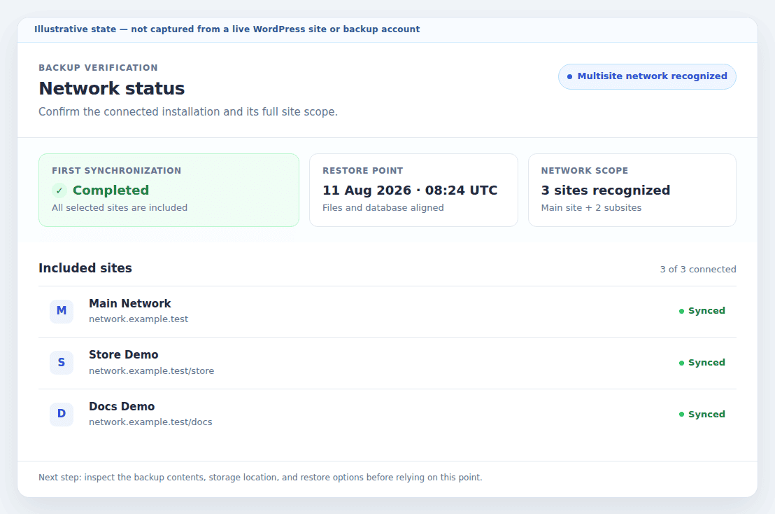The width and height of the screenshot is (775, 514).
Task: Click the Store Demo site name
Action: [124, 355]
